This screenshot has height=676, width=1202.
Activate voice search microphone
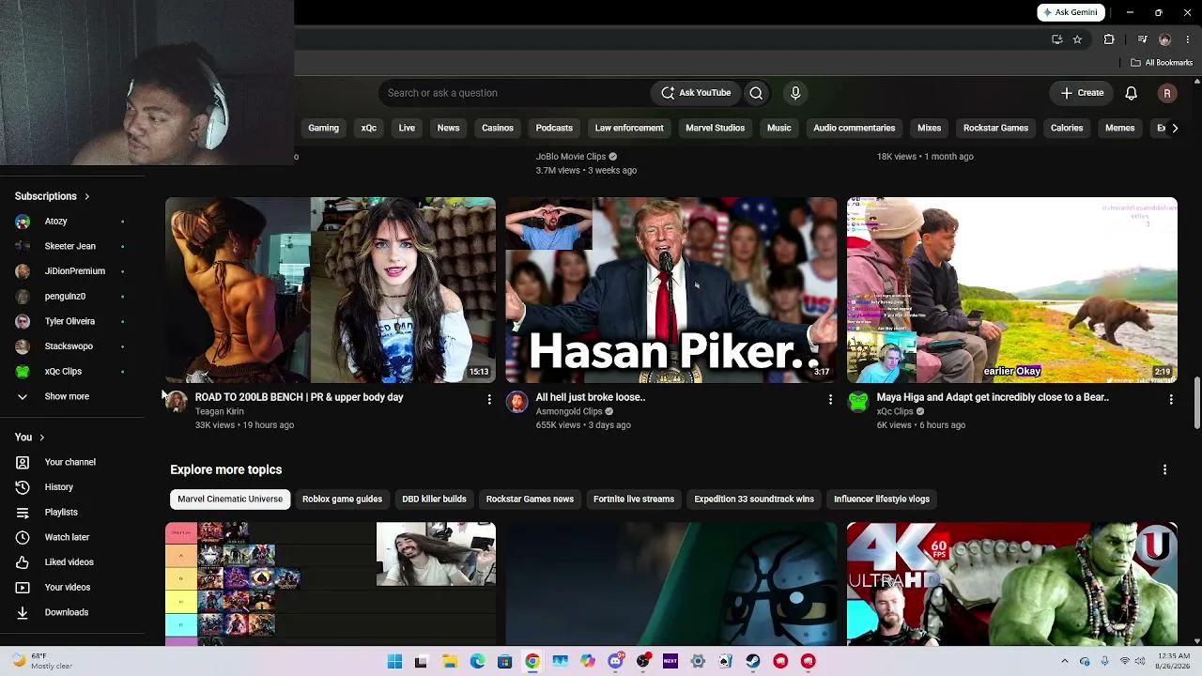[795, 93]
